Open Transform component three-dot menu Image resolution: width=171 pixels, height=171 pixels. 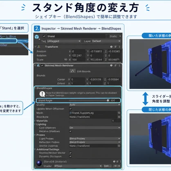pos(119,47)
